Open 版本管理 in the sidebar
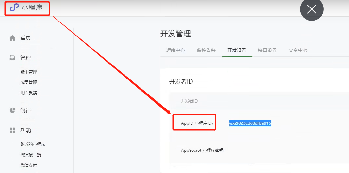The width and height of the screenshot is (349, 173). click(x=29, y=72)
